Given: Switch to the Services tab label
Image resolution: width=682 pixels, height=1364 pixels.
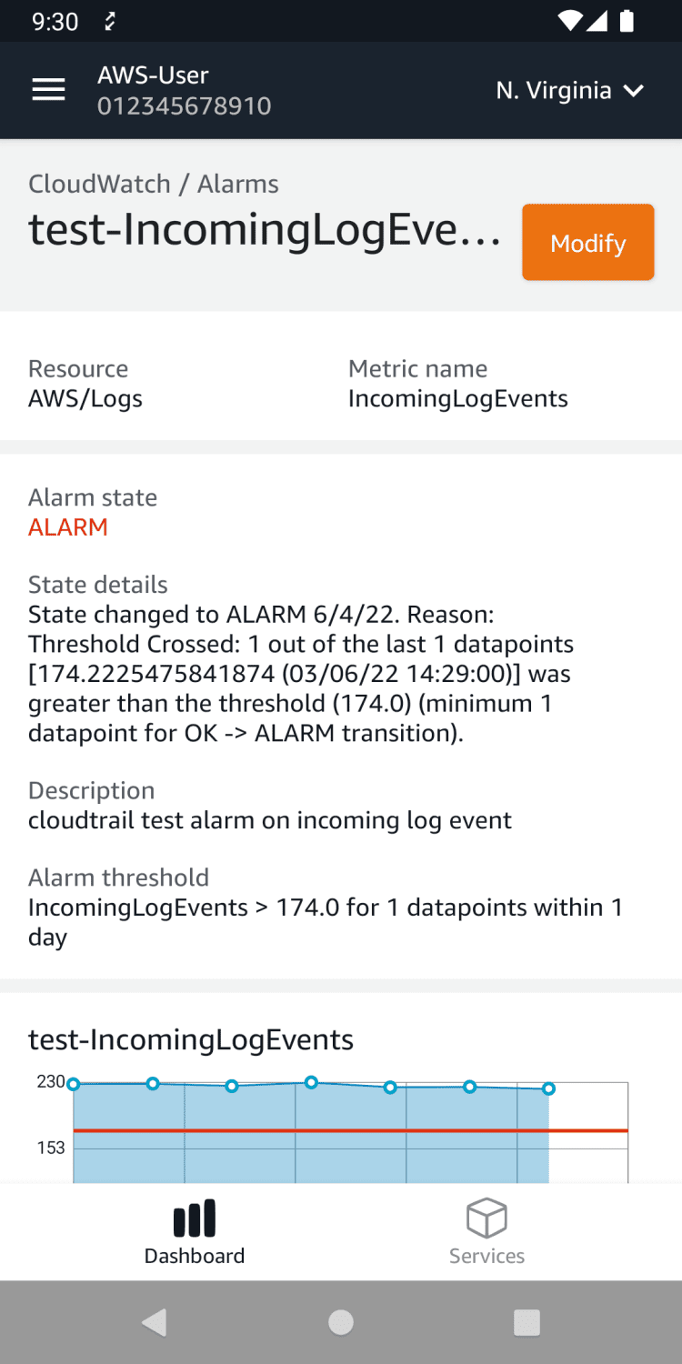Looking at the screenshot, I should (486, 1256).
